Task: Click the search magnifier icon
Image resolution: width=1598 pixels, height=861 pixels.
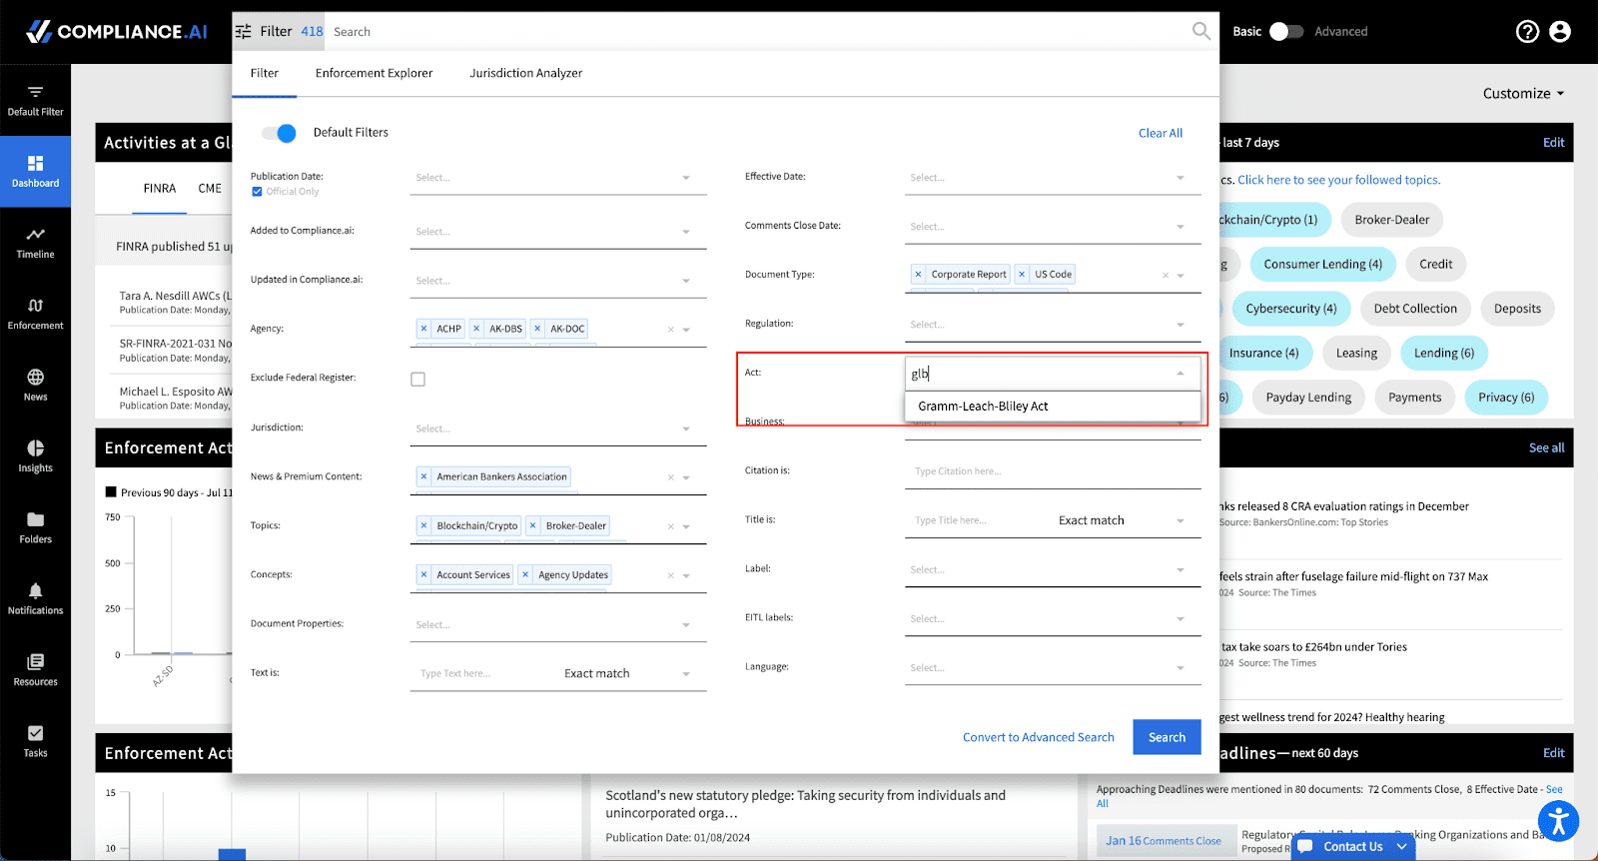Action: click(x=1200, y=31)
